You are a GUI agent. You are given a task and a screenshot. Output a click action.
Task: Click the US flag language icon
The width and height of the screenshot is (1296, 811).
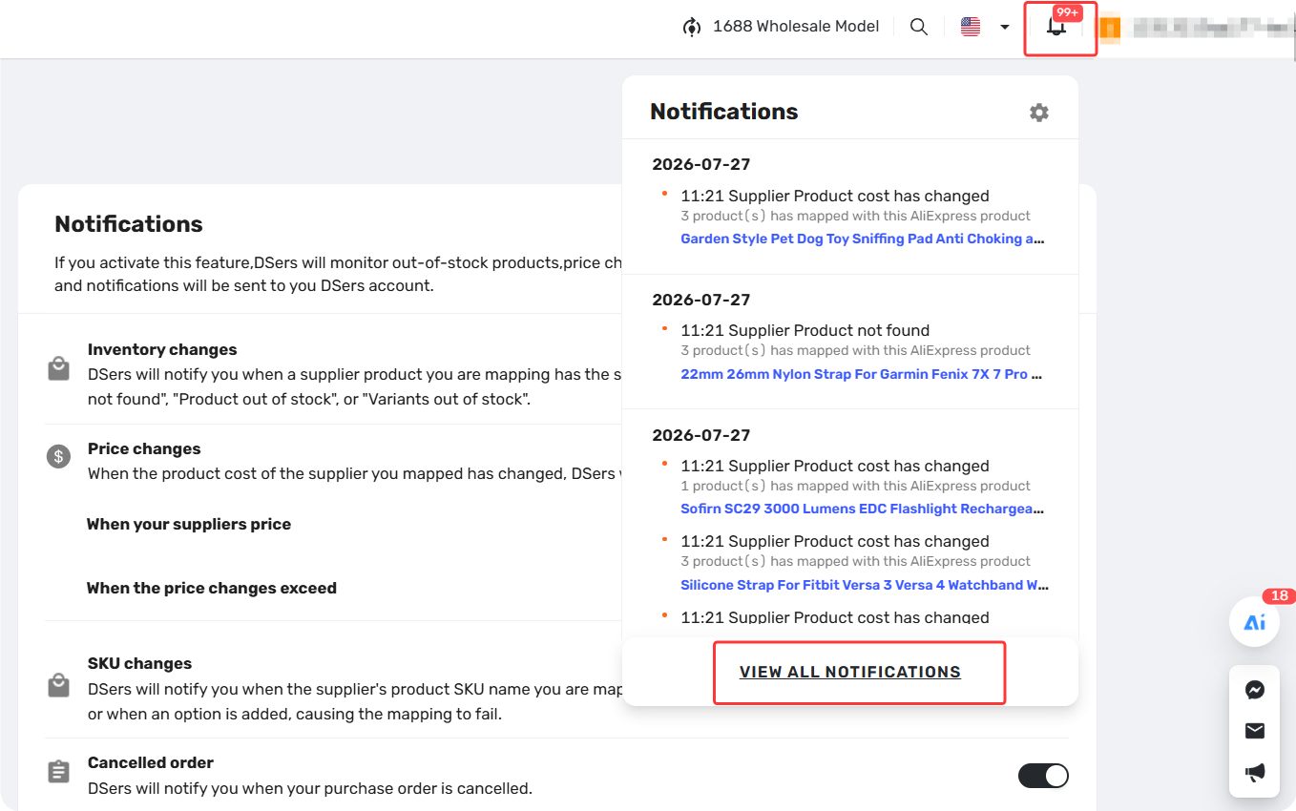click(971, 27)
